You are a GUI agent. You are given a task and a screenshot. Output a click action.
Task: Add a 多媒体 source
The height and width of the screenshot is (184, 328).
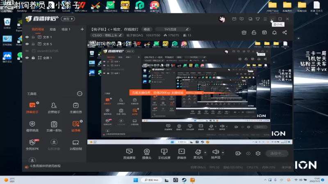click(x=182, y=154)
